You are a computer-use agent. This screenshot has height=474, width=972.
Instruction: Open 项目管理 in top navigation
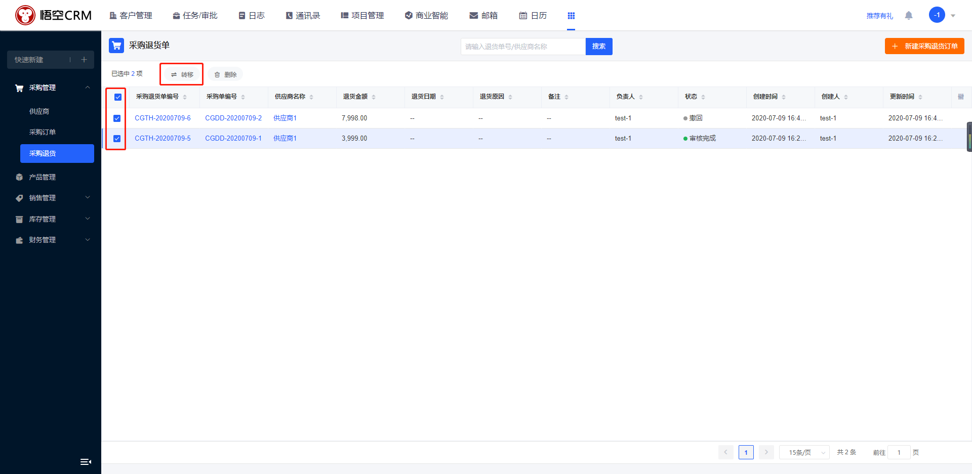point(362,16)
